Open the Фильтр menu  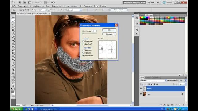tap(66, 6)
